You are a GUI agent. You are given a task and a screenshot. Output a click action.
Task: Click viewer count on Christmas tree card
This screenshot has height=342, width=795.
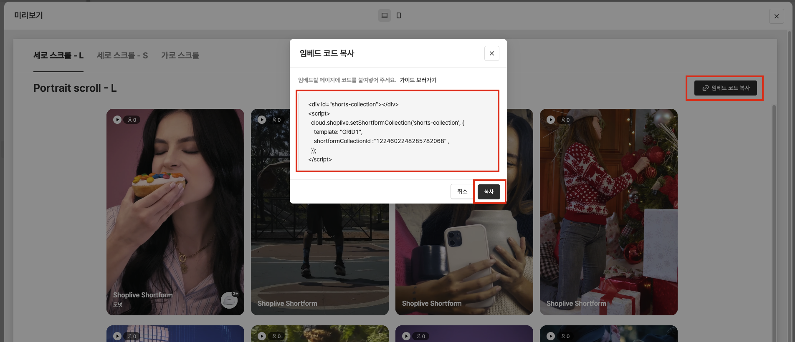[565, 120]
